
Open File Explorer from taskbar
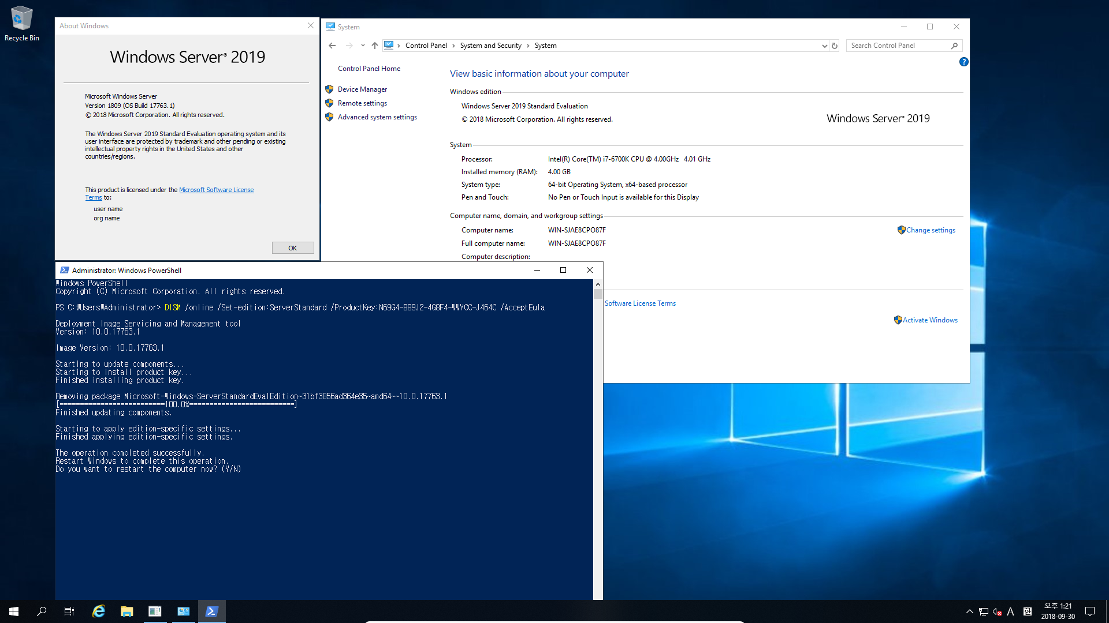pyautogui.click(x=126, y=611)
